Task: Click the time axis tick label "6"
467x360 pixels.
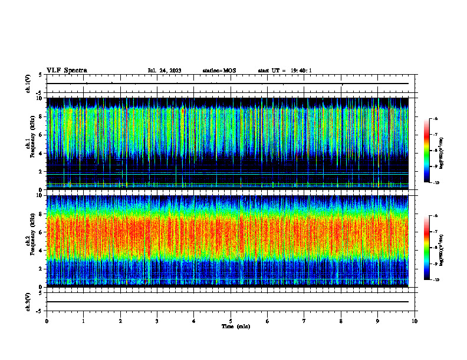Action: [x=268, y=321]
